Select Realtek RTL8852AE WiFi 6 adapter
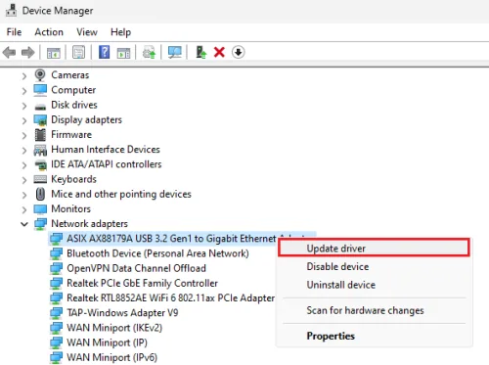The width and height of the screenshot is (489, 365). (170, 298)
